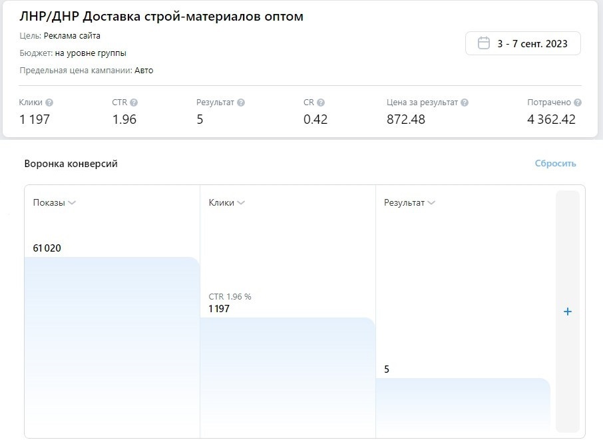Click the CTR 1.96 % label in funnel
Screen dimensions: 603x440
coord(230,296)
